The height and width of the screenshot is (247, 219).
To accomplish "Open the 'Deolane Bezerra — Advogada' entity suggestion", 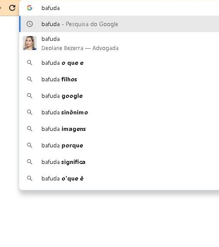I will (x=119, y=43).
